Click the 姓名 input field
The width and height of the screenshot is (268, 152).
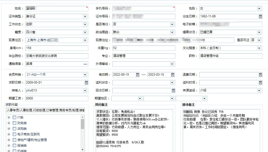(57, 8)
